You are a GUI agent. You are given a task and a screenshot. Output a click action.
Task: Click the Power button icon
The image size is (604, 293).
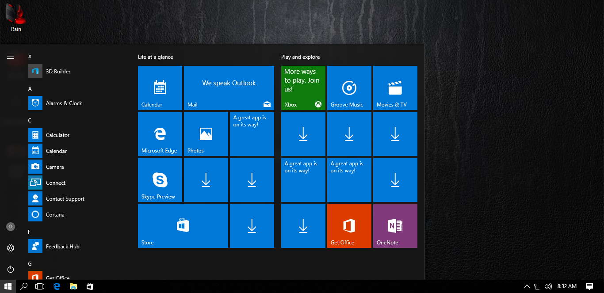11,269
